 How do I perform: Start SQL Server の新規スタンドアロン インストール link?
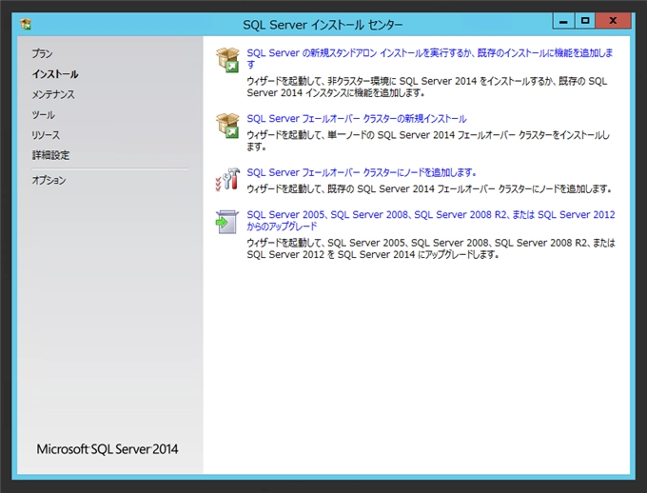point(429,59)
